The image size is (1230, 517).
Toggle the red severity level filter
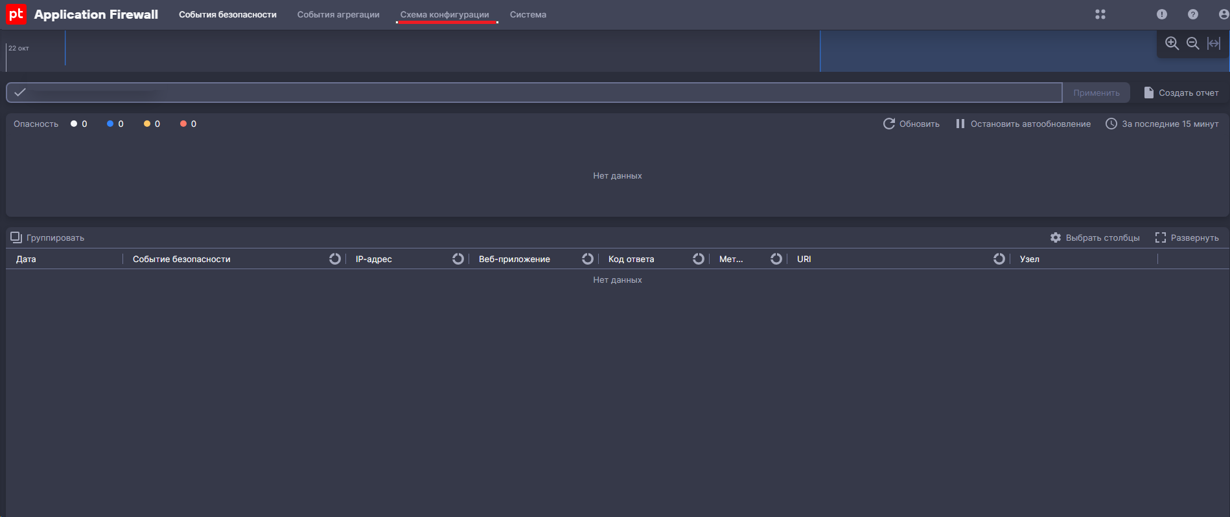point(183,124)
